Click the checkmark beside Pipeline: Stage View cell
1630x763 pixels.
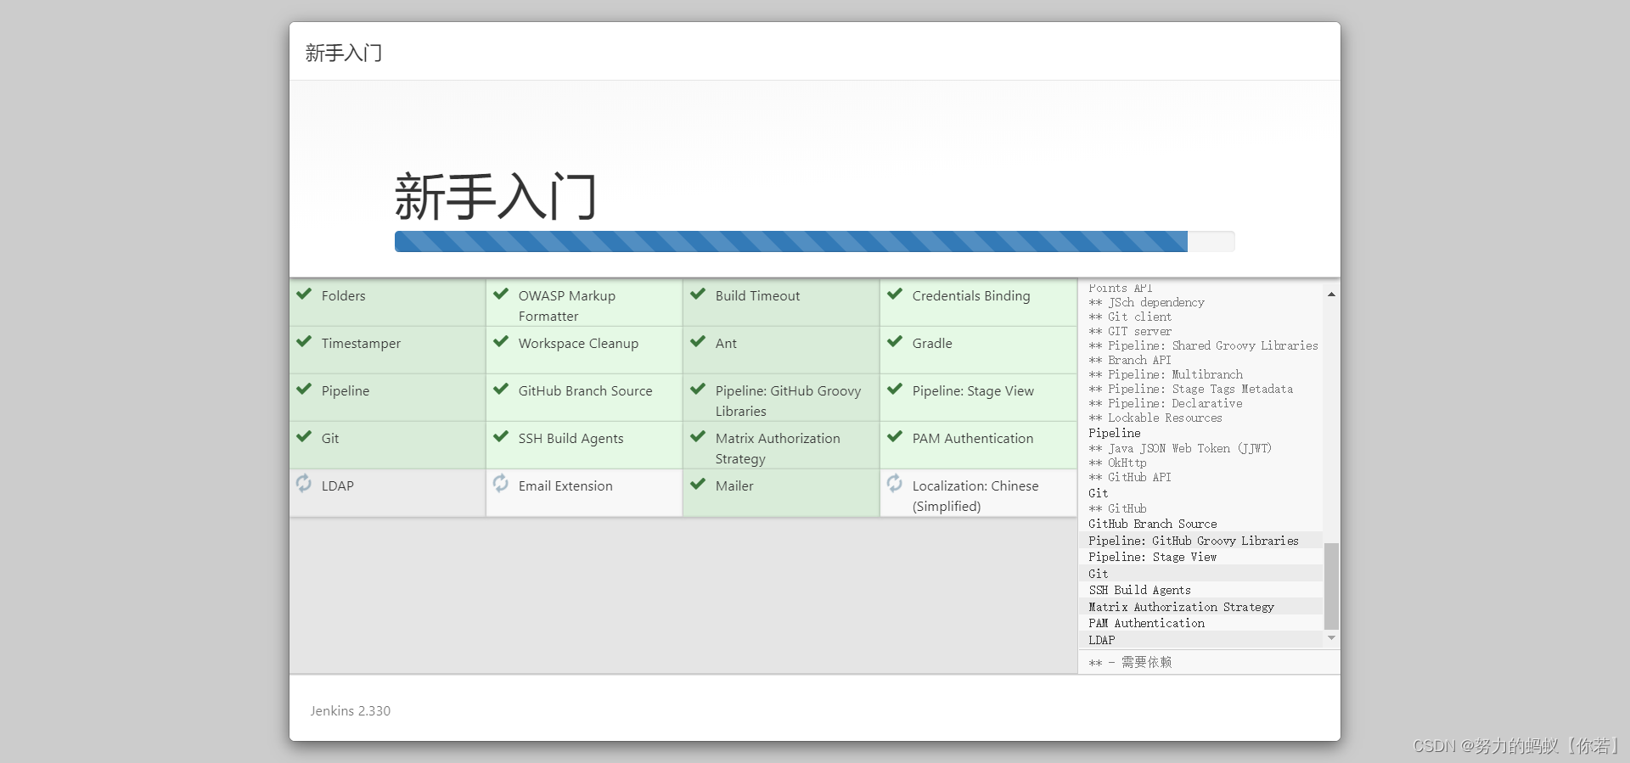click(895, 389)
